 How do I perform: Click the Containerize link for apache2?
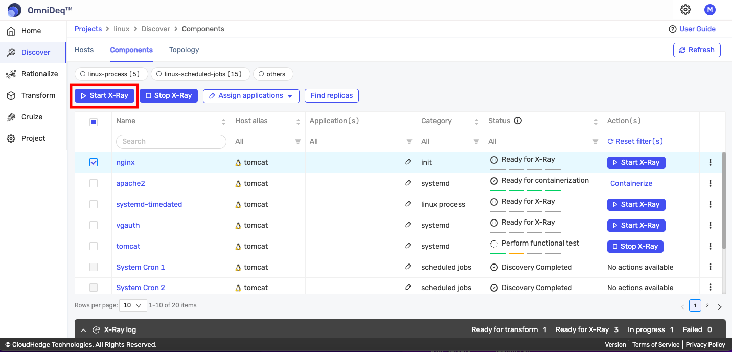click(x=631, y=183)
